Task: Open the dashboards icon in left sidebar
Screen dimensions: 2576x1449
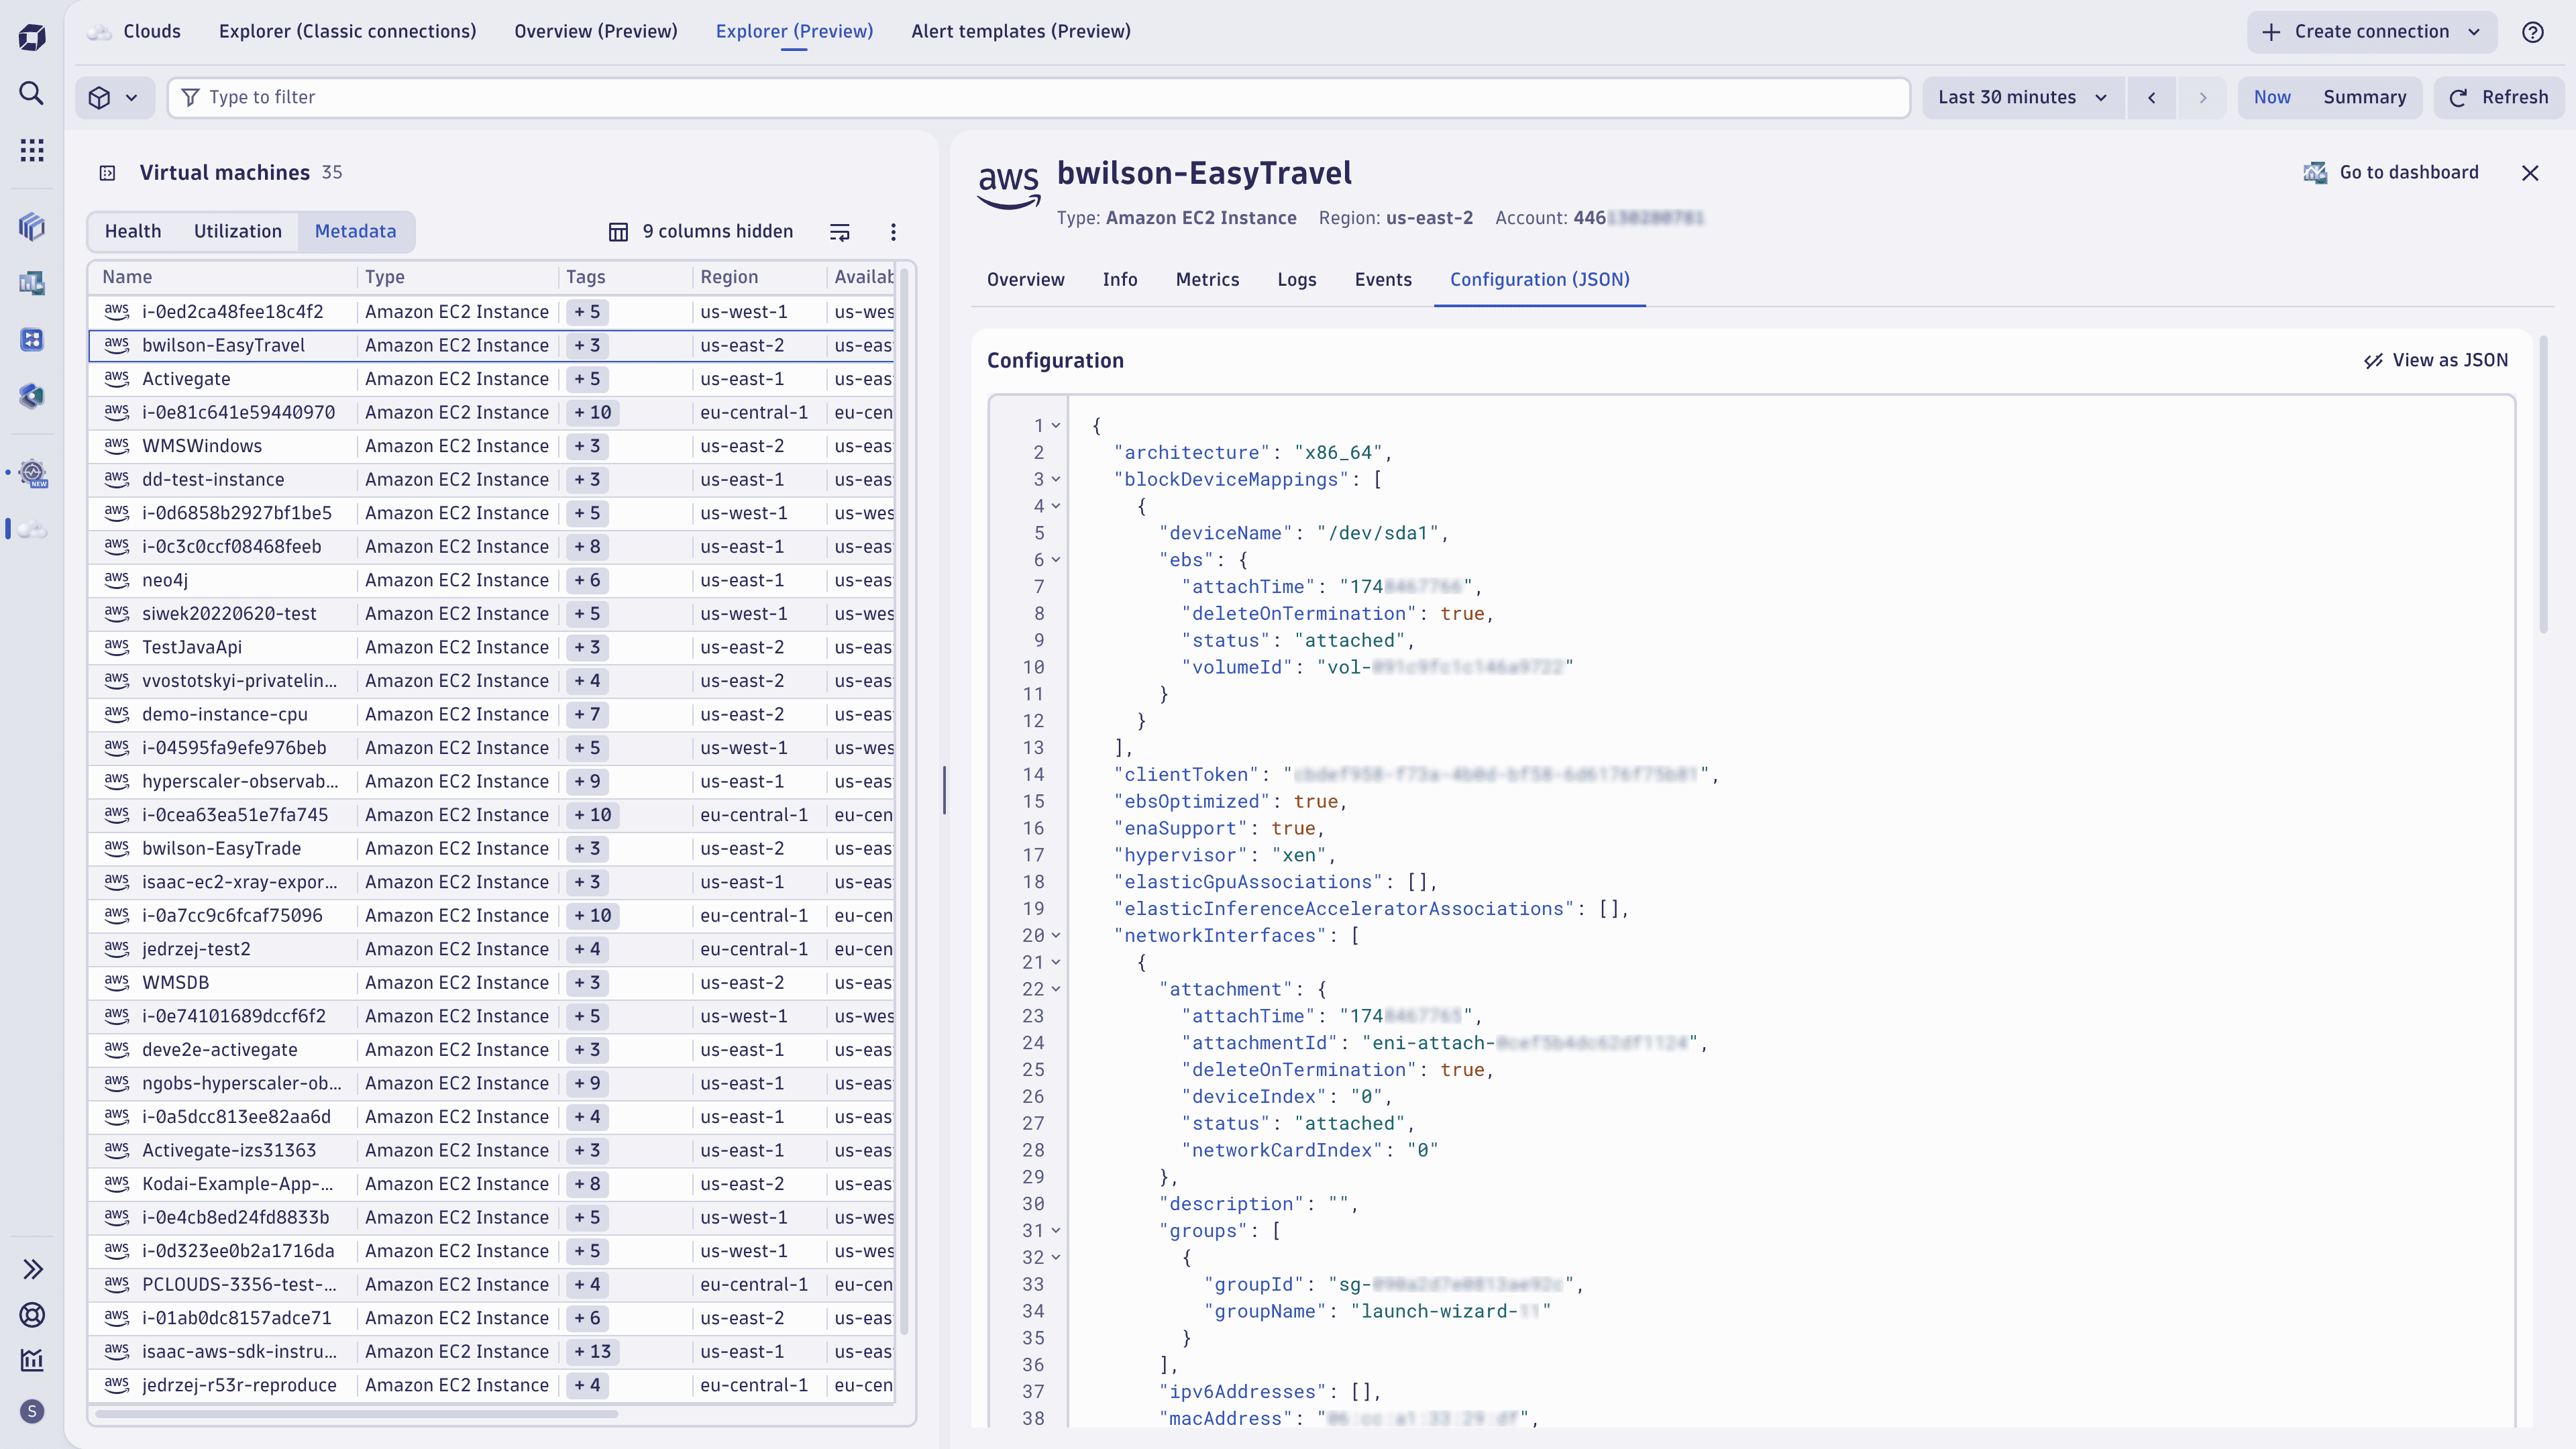Action: click(32, 283)
